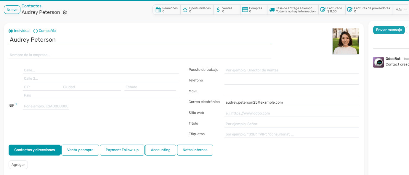The height and width of the screenshot is (175, 409).
Task: Click the Teléfono input field
Action: pyautogui.click(x=291, y=81)
